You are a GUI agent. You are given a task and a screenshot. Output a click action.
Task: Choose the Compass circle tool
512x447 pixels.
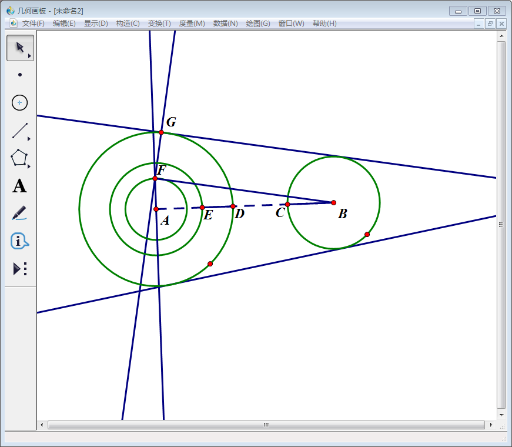click(20, 102)
